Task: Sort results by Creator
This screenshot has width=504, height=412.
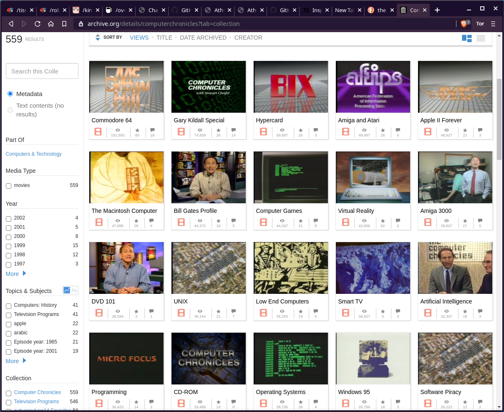Action: (x=248, y=38)
